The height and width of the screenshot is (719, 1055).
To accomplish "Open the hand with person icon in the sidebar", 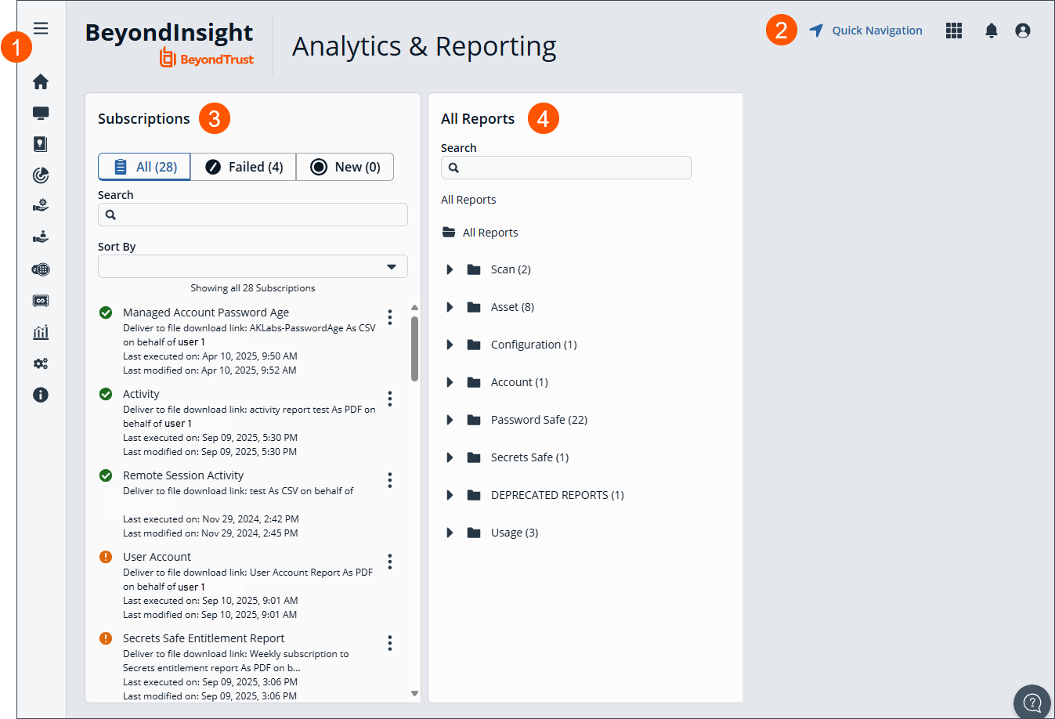I will tap(41, 237).
